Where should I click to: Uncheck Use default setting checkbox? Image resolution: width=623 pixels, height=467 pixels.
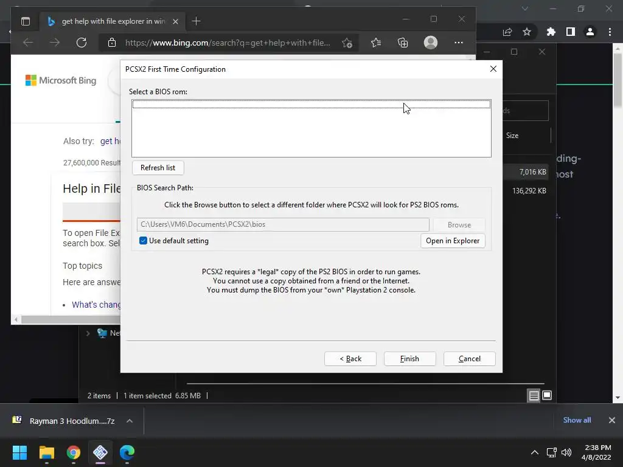click(x=144, y=241)
